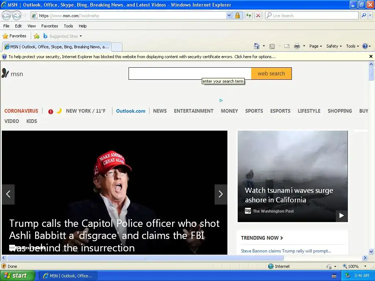Click the Live Search magnifier button
Viewport: 375px width, 281px height.
coord(364,15)
